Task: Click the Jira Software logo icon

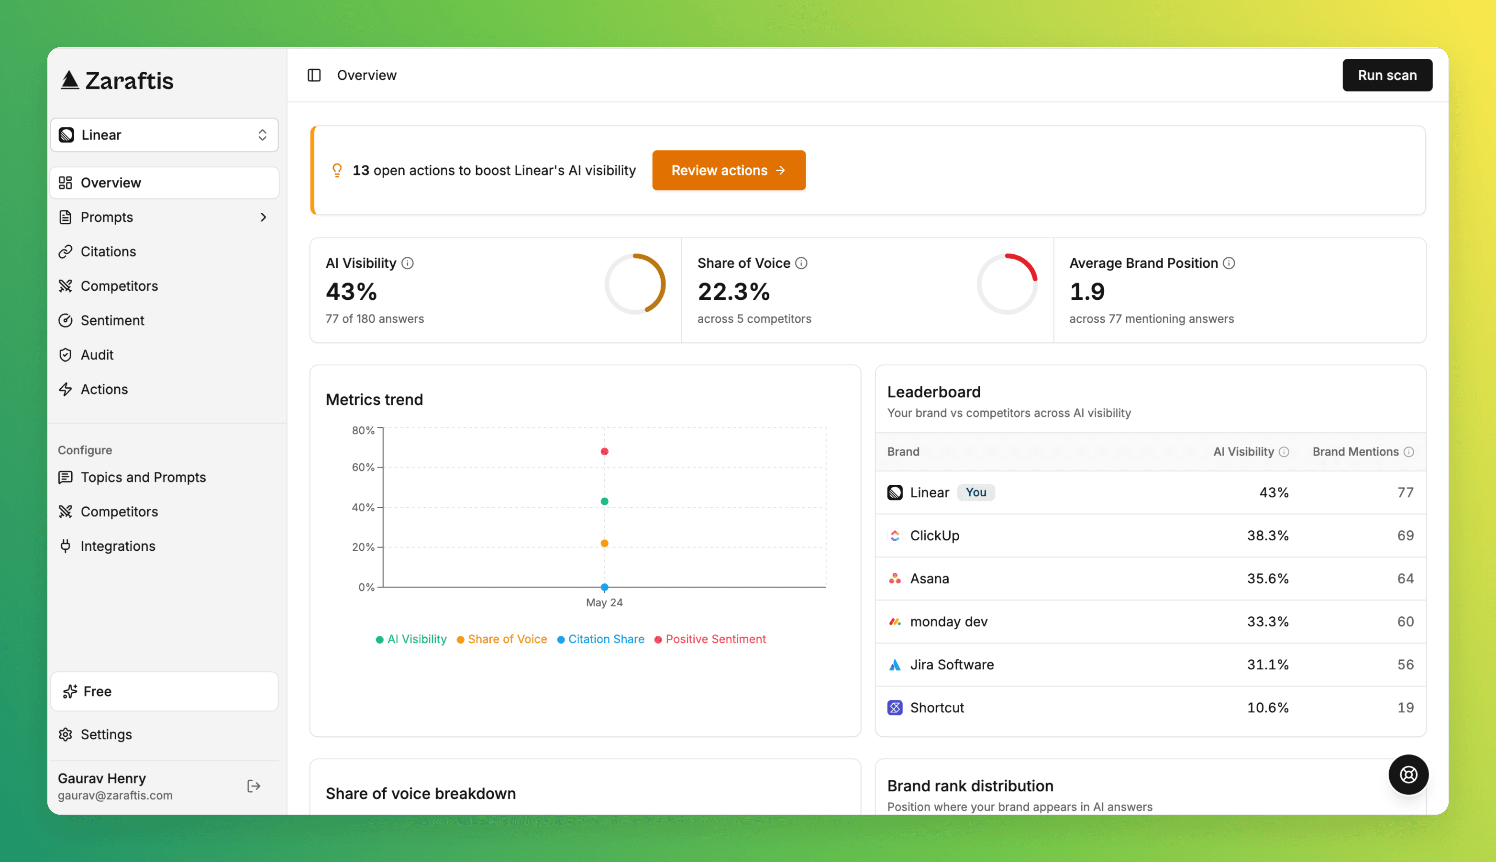Action: pos(895,665)
